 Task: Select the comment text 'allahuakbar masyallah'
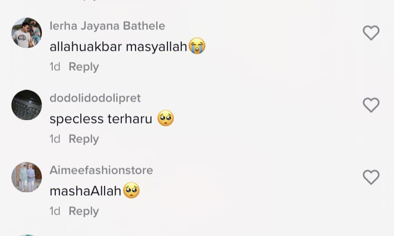point(118,47)
